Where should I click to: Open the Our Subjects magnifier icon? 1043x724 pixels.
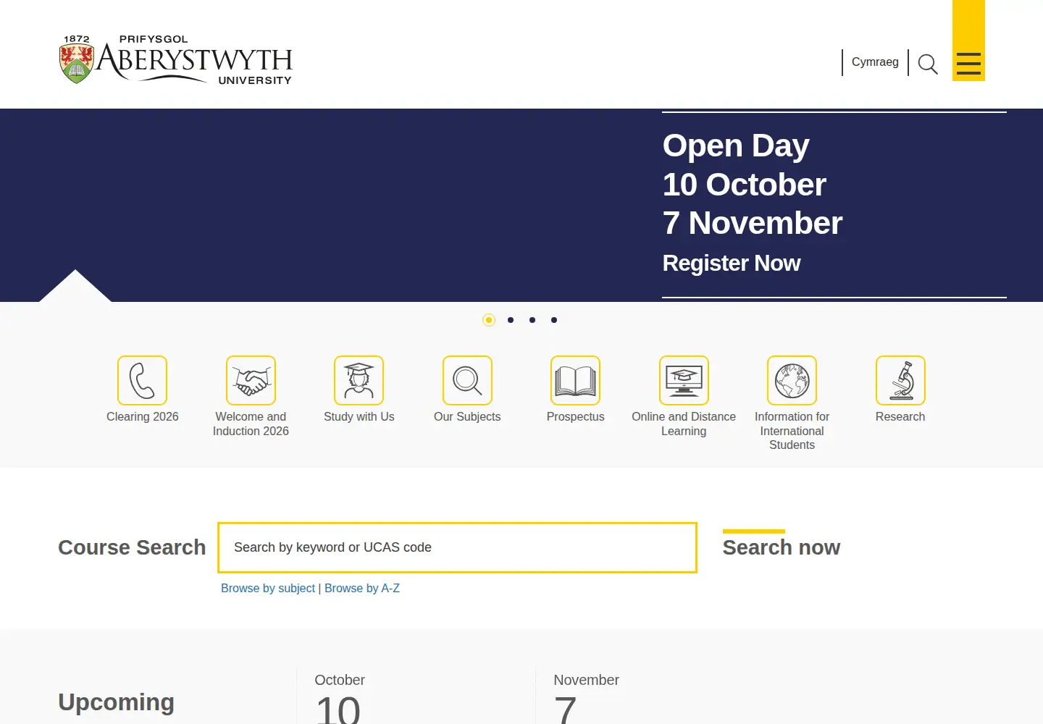[467, 380]
